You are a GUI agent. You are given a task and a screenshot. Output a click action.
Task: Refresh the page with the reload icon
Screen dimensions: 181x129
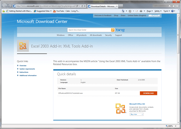click(x=82, y=6)
